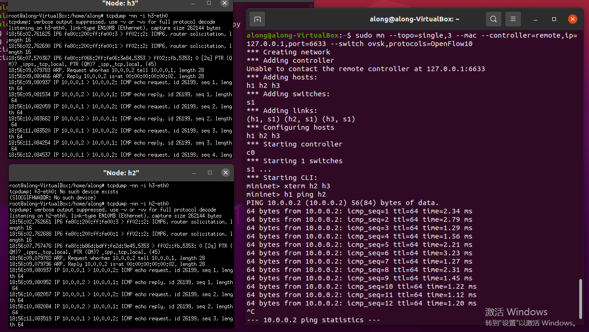Click "*** Starting CLI:" line

(282, 178)
